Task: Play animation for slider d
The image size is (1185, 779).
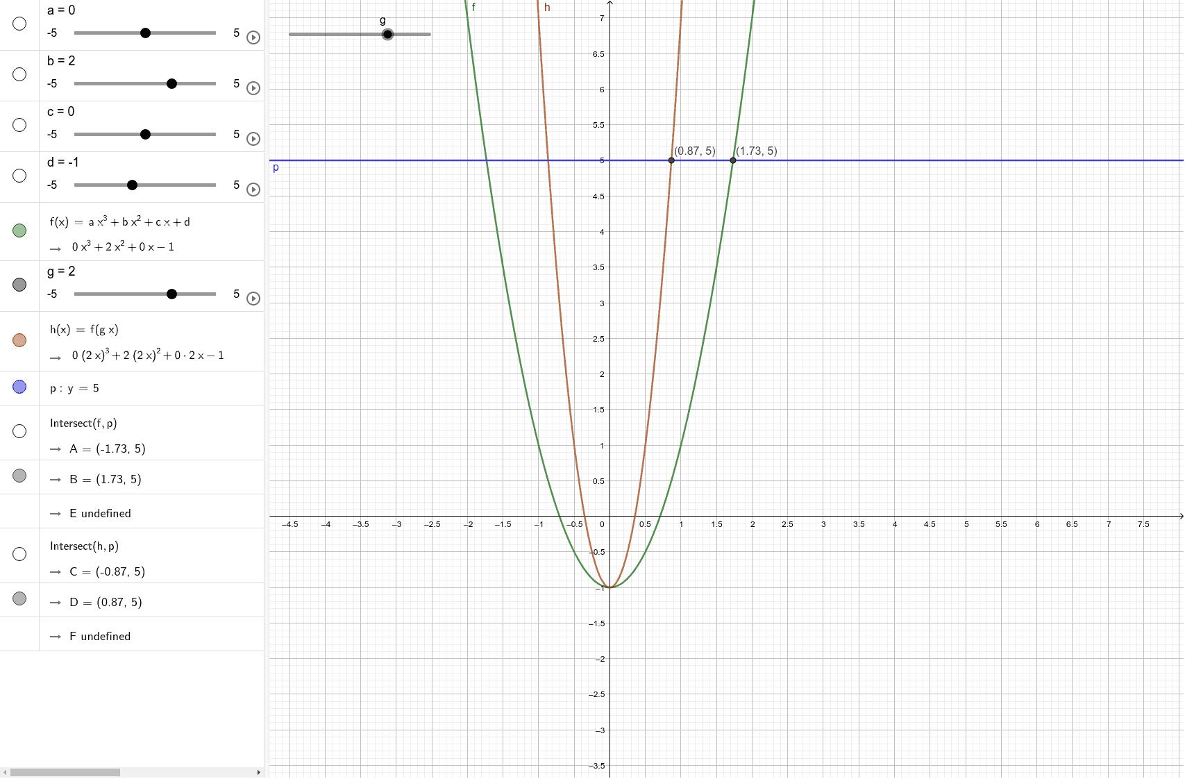Action: click(x=253, y=190)
